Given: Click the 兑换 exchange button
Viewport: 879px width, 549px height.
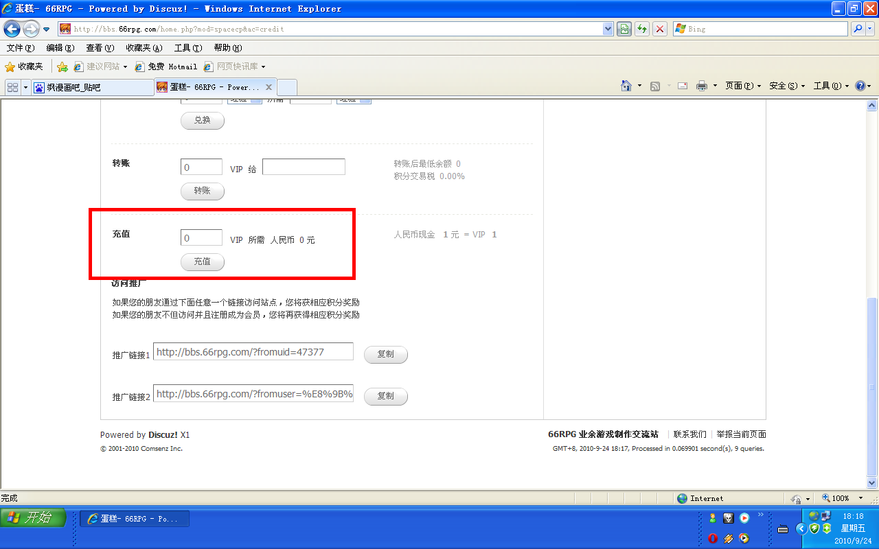Looking at the screenshot, I should click(x=203, y=121).
